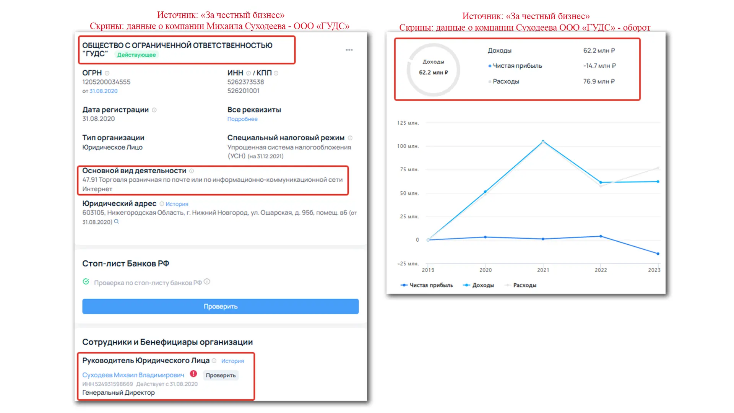Image resolution: width=734 pixels, height=413 pixels.
Task: Click the Генеральный Директор title text
Action: pos(119,393)
